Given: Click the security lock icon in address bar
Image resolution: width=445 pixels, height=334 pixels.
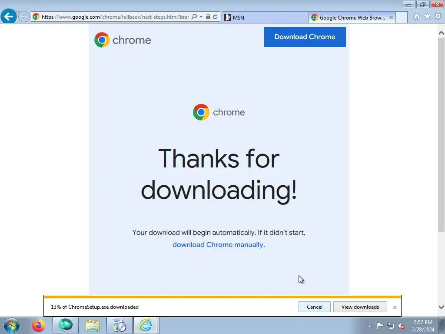Looking at the screenshot, I should pos(208,17).
